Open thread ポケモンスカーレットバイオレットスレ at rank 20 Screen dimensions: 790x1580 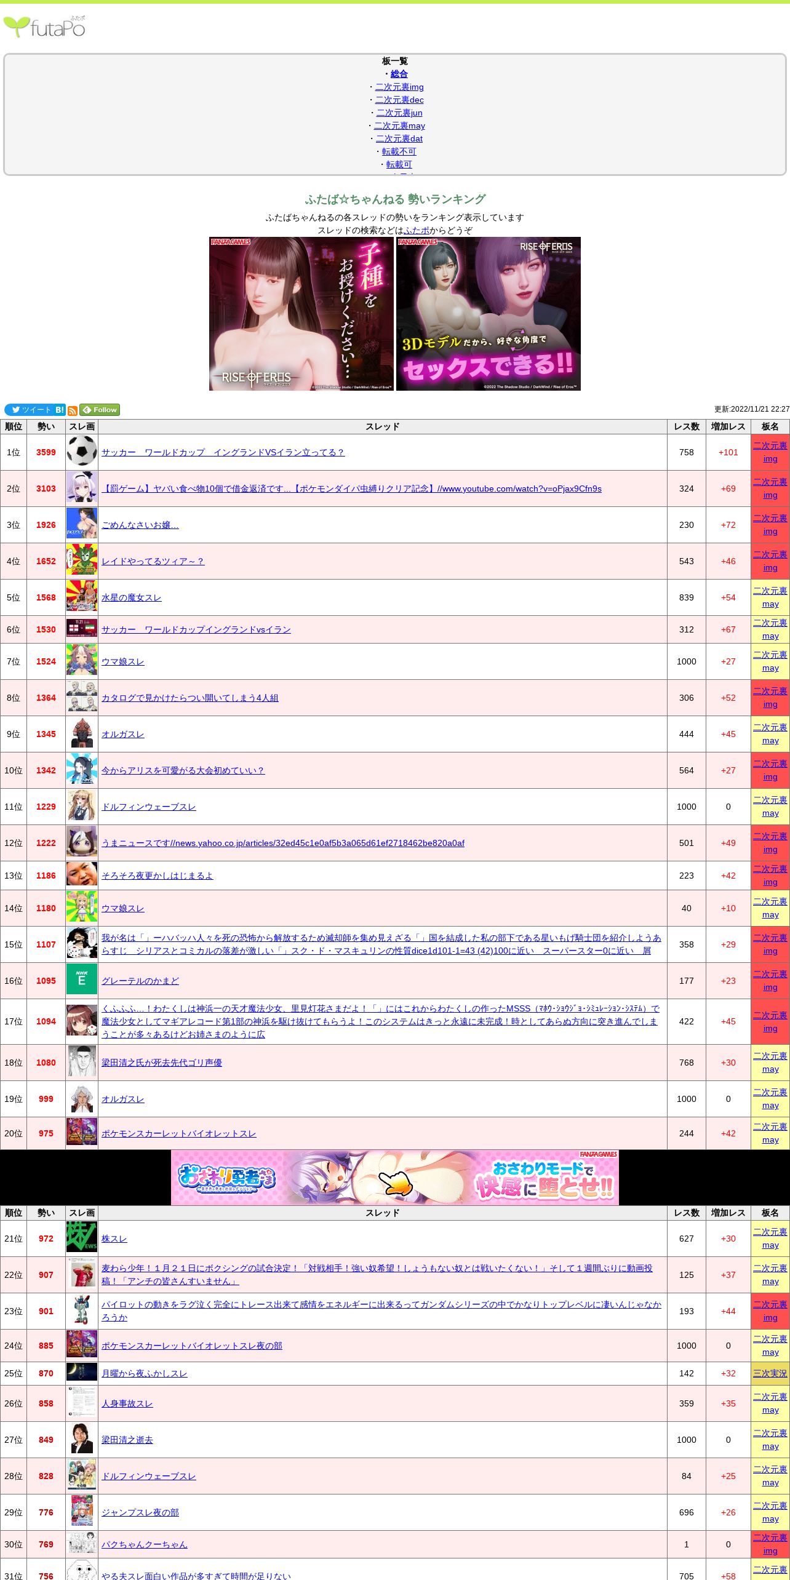[x=178, y=1133]
